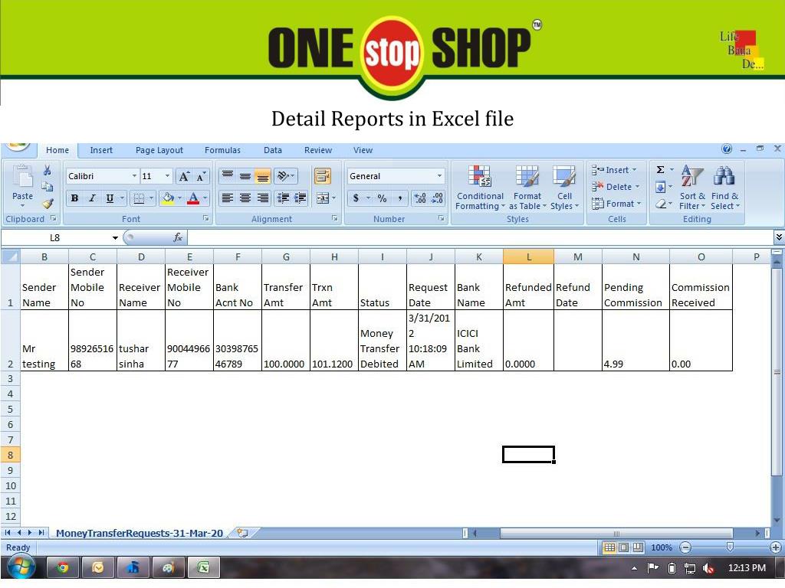Image resolution: width=785 pixels, height=588 pixels.
Task: Select the MoneyTransferRequests-31-Mar-20 sheet tab
Action: click(x=140, y=533)
